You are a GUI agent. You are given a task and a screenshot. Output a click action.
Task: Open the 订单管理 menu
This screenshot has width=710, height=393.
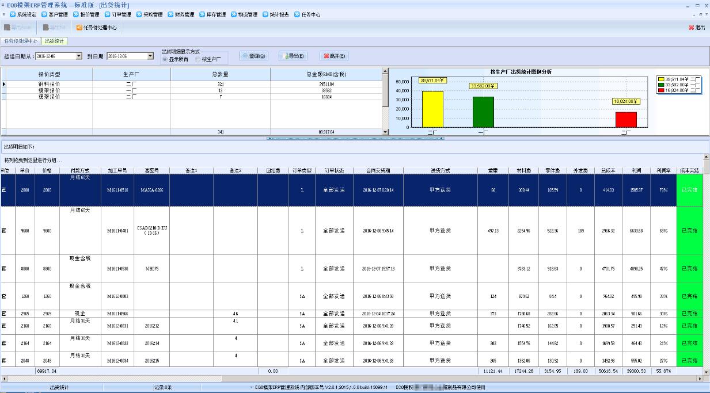click(x=118, y=14)
